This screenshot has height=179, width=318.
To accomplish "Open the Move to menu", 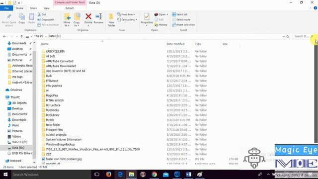I will pyautogui.click(x=67, y=20).
